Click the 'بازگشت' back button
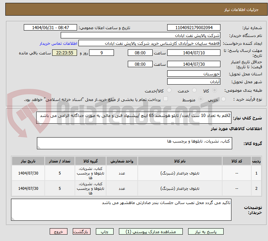 coord(82,232)
